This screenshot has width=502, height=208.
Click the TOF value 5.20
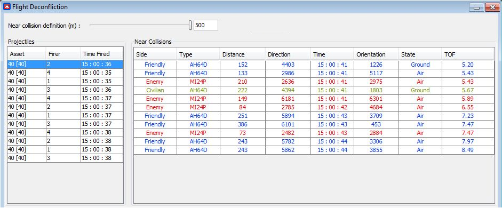pyautogui.click(x=468, y=65)
